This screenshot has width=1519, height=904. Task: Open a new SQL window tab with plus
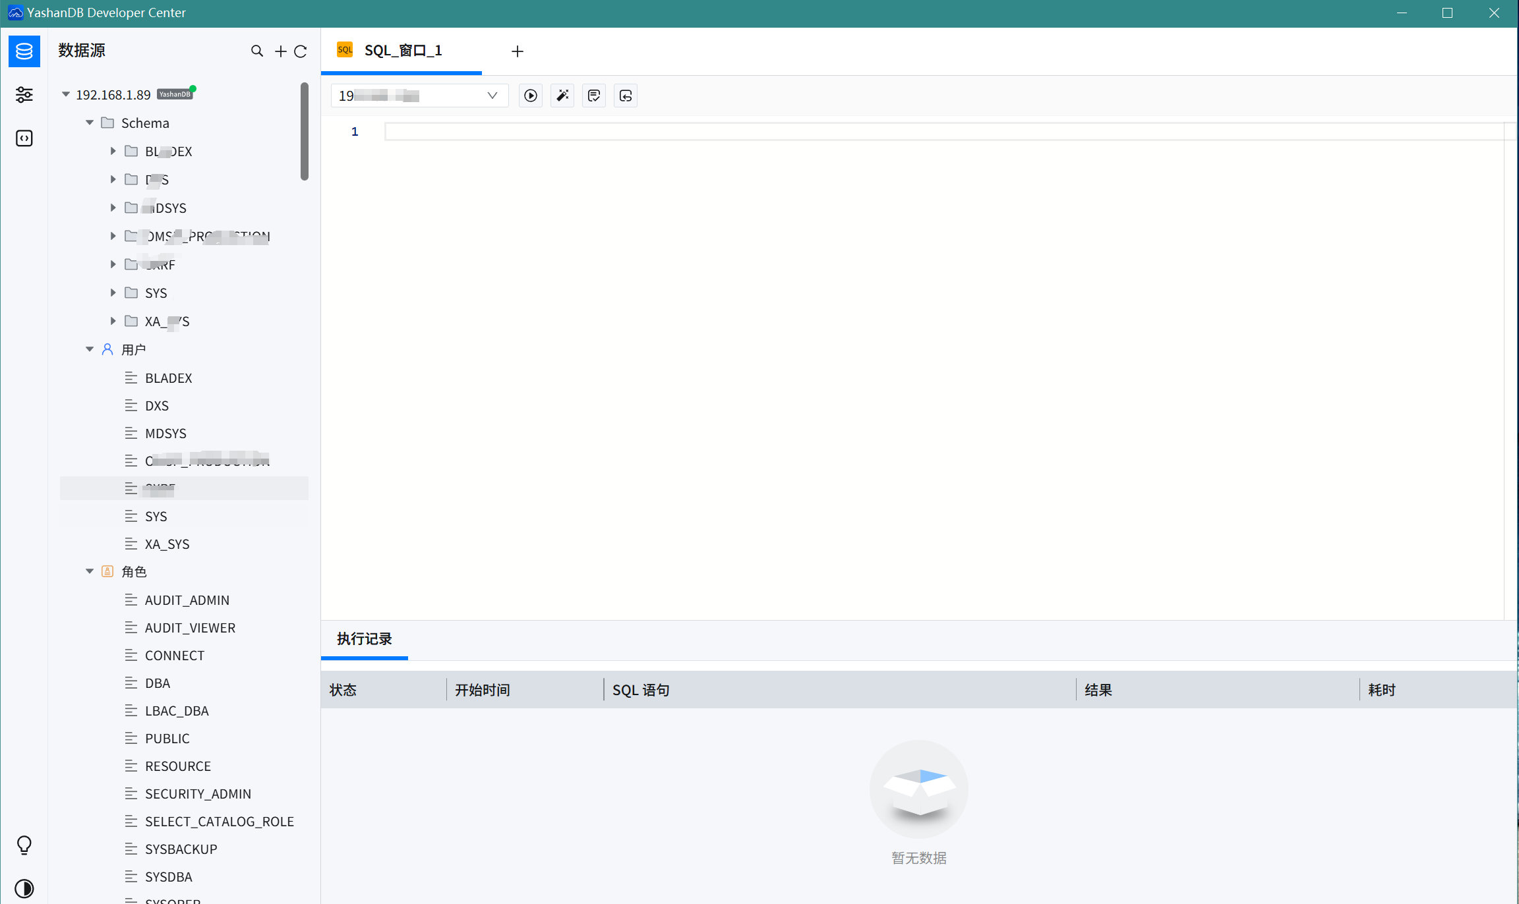click(x=518, y=51)
